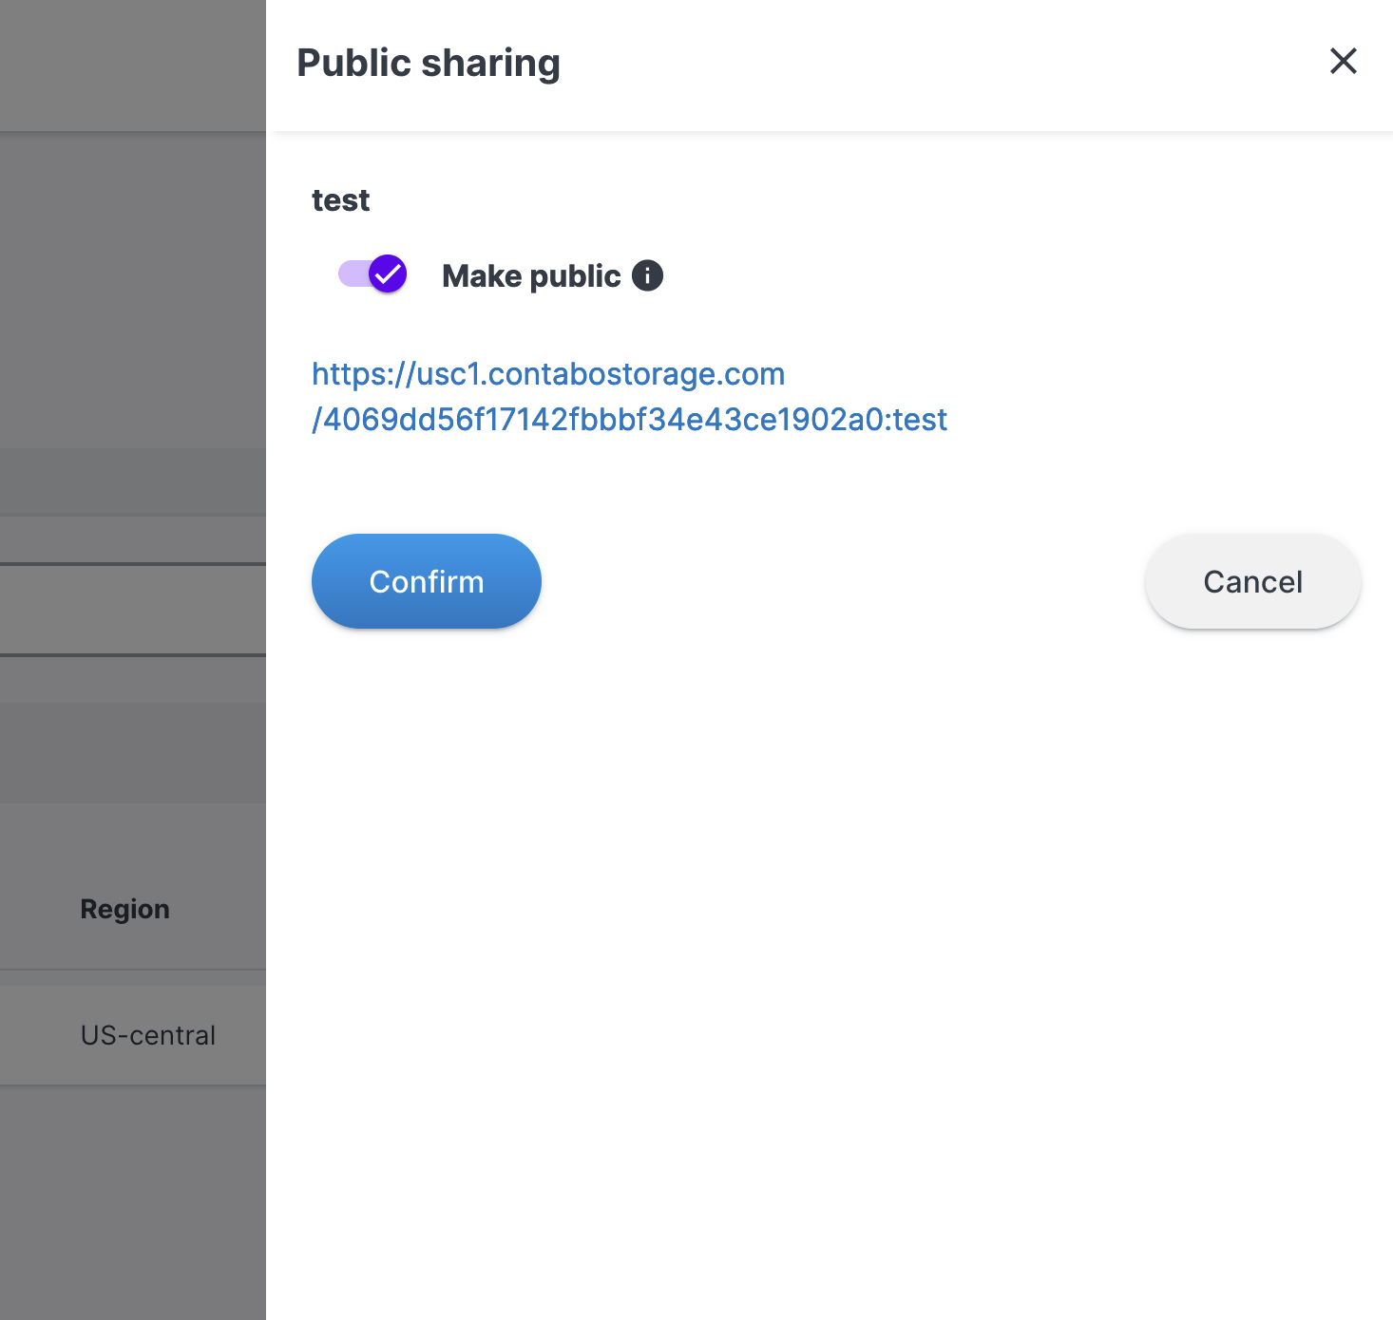Click the dimmed backdrop below US-central
Viewport: 1393px width, 1320px height.
133,1197
